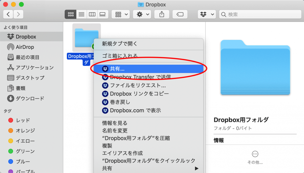Viewport: 304px width, 173px height.
Task: Click the ダウンロード arrow sidebar icon
Action: click(10, 98)
